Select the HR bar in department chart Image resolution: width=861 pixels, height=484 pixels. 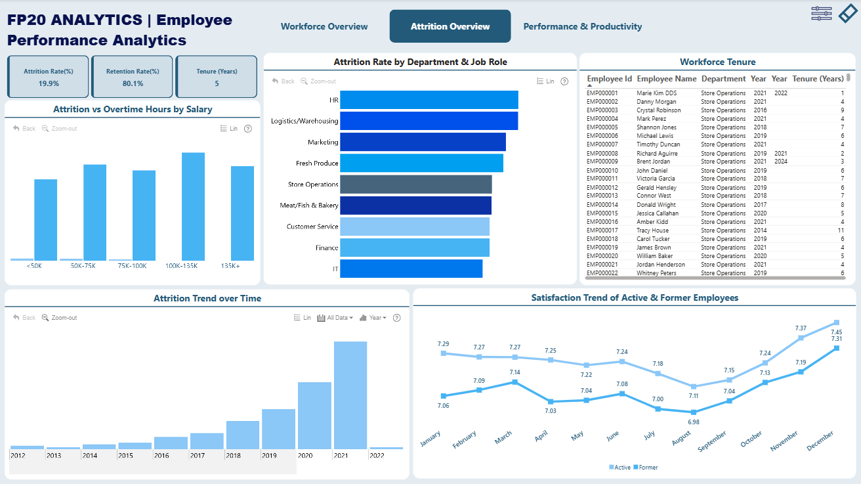pos(429,100)
